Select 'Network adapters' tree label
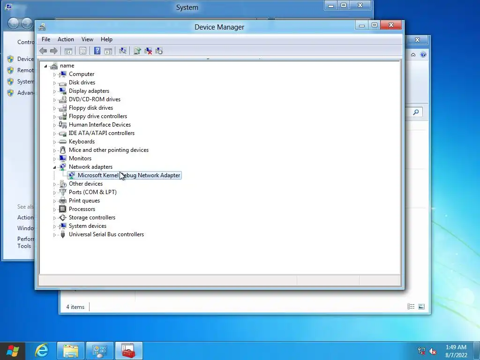 click(x=90, y=167)
